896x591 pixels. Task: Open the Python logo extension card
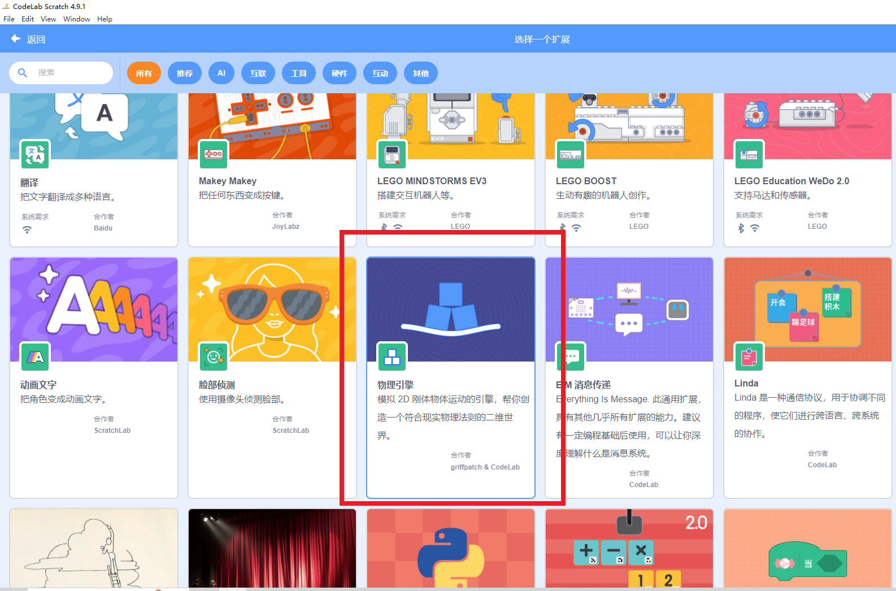(451, 548)
